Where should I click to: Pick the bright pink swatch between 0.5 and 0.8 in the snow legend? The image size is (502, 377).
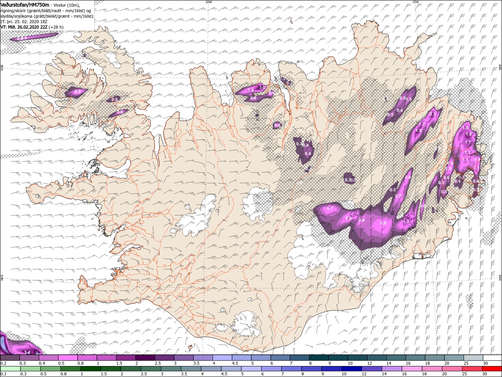(x=67, y=358)
